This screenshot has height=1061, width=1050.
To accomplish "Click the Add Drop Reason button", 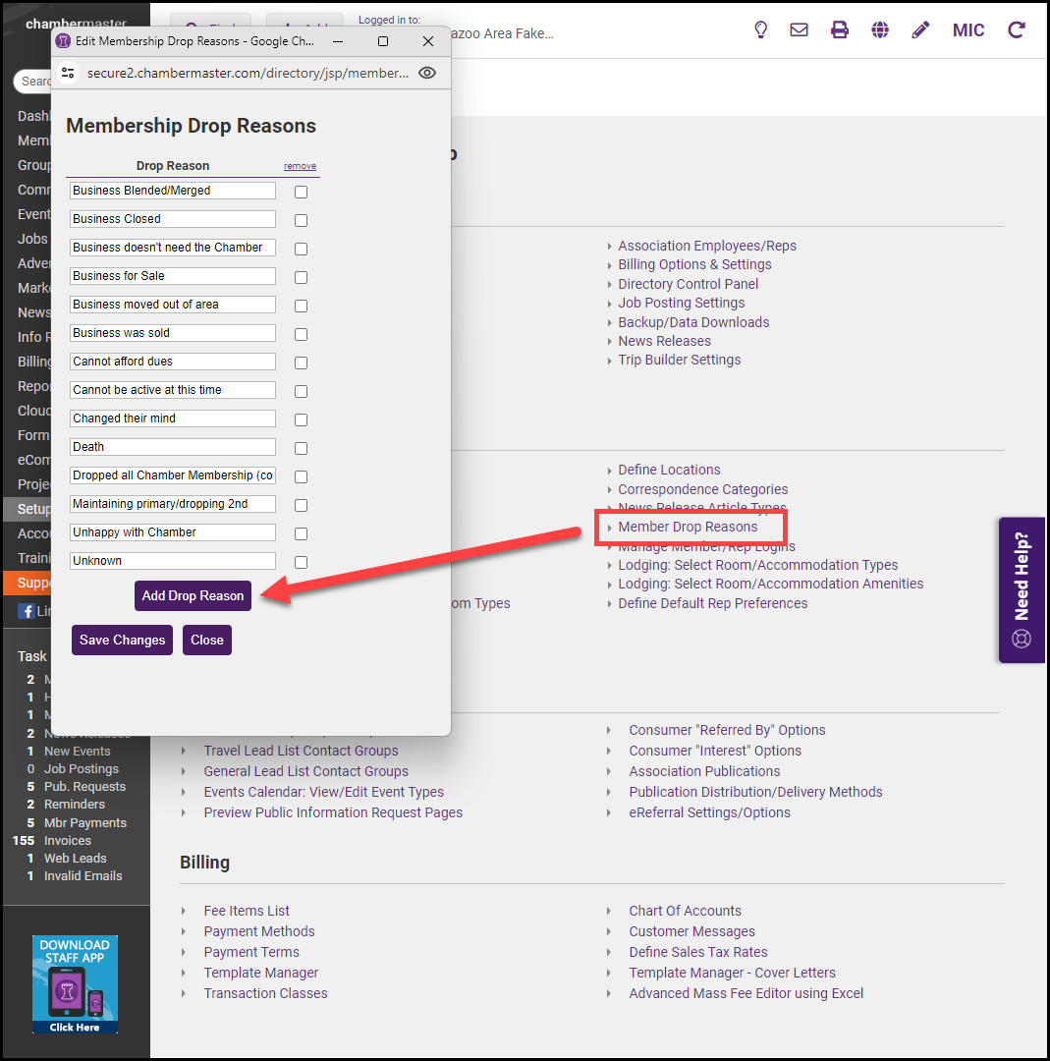I will click(193, 595).
